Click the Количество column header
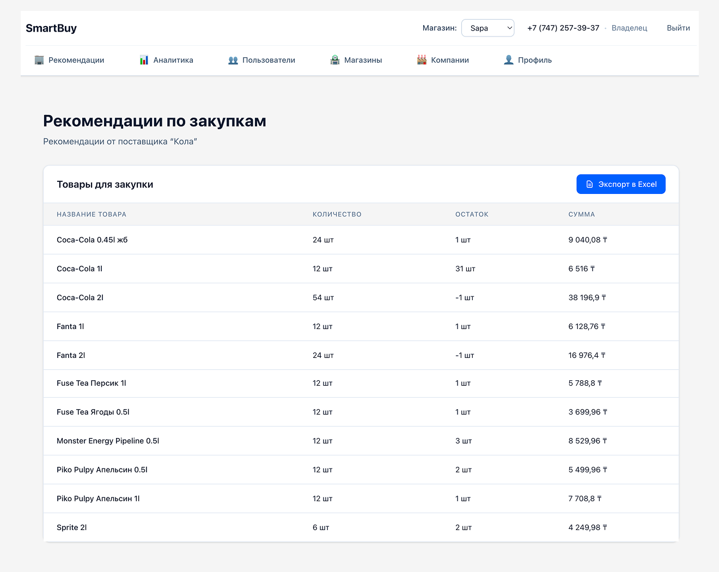 tap(337, 215)
